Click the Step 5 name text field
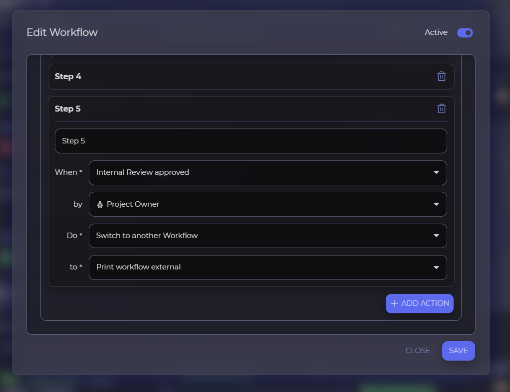The width and height of the screenshot is (510, 392). coord(251,141)
